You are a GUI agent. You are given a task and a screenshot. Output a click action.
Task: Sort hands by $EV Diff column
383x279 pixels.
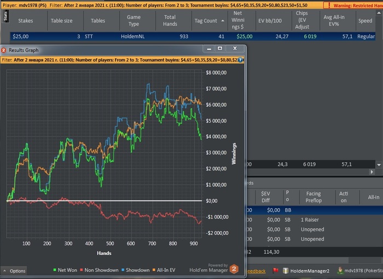[x=265, y=197]
